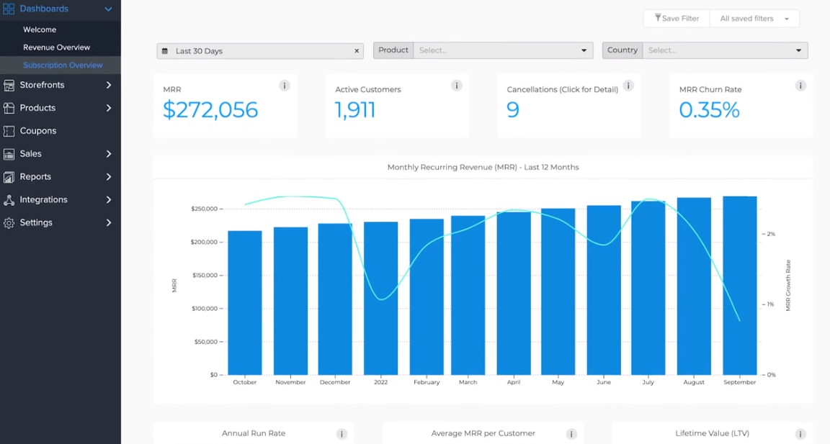Show info tooltip on MRR card

[285, 85]
